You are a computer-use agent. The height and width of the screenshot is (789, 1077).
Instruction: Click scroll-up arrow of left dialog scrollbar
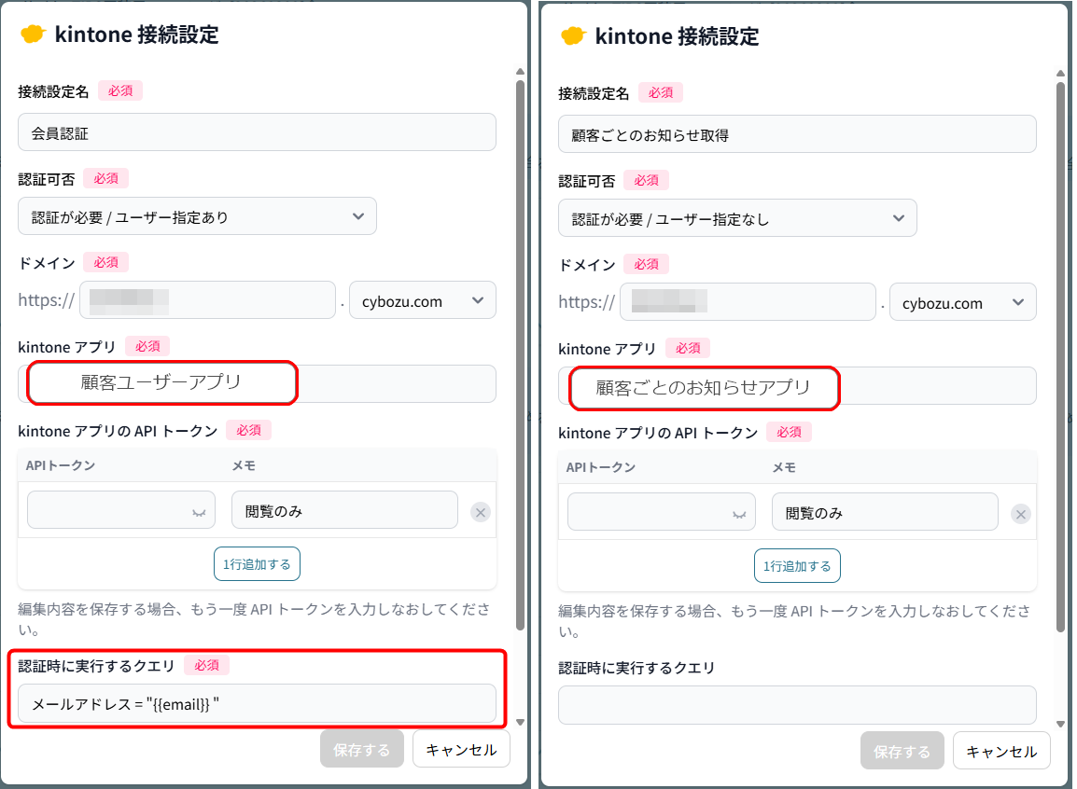coord(520,72)
